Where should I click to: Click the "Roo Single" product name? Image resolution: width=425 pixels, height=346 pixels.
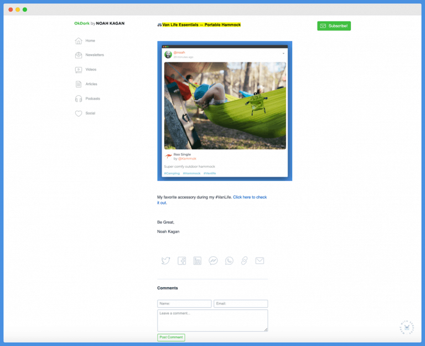(182, 154)
